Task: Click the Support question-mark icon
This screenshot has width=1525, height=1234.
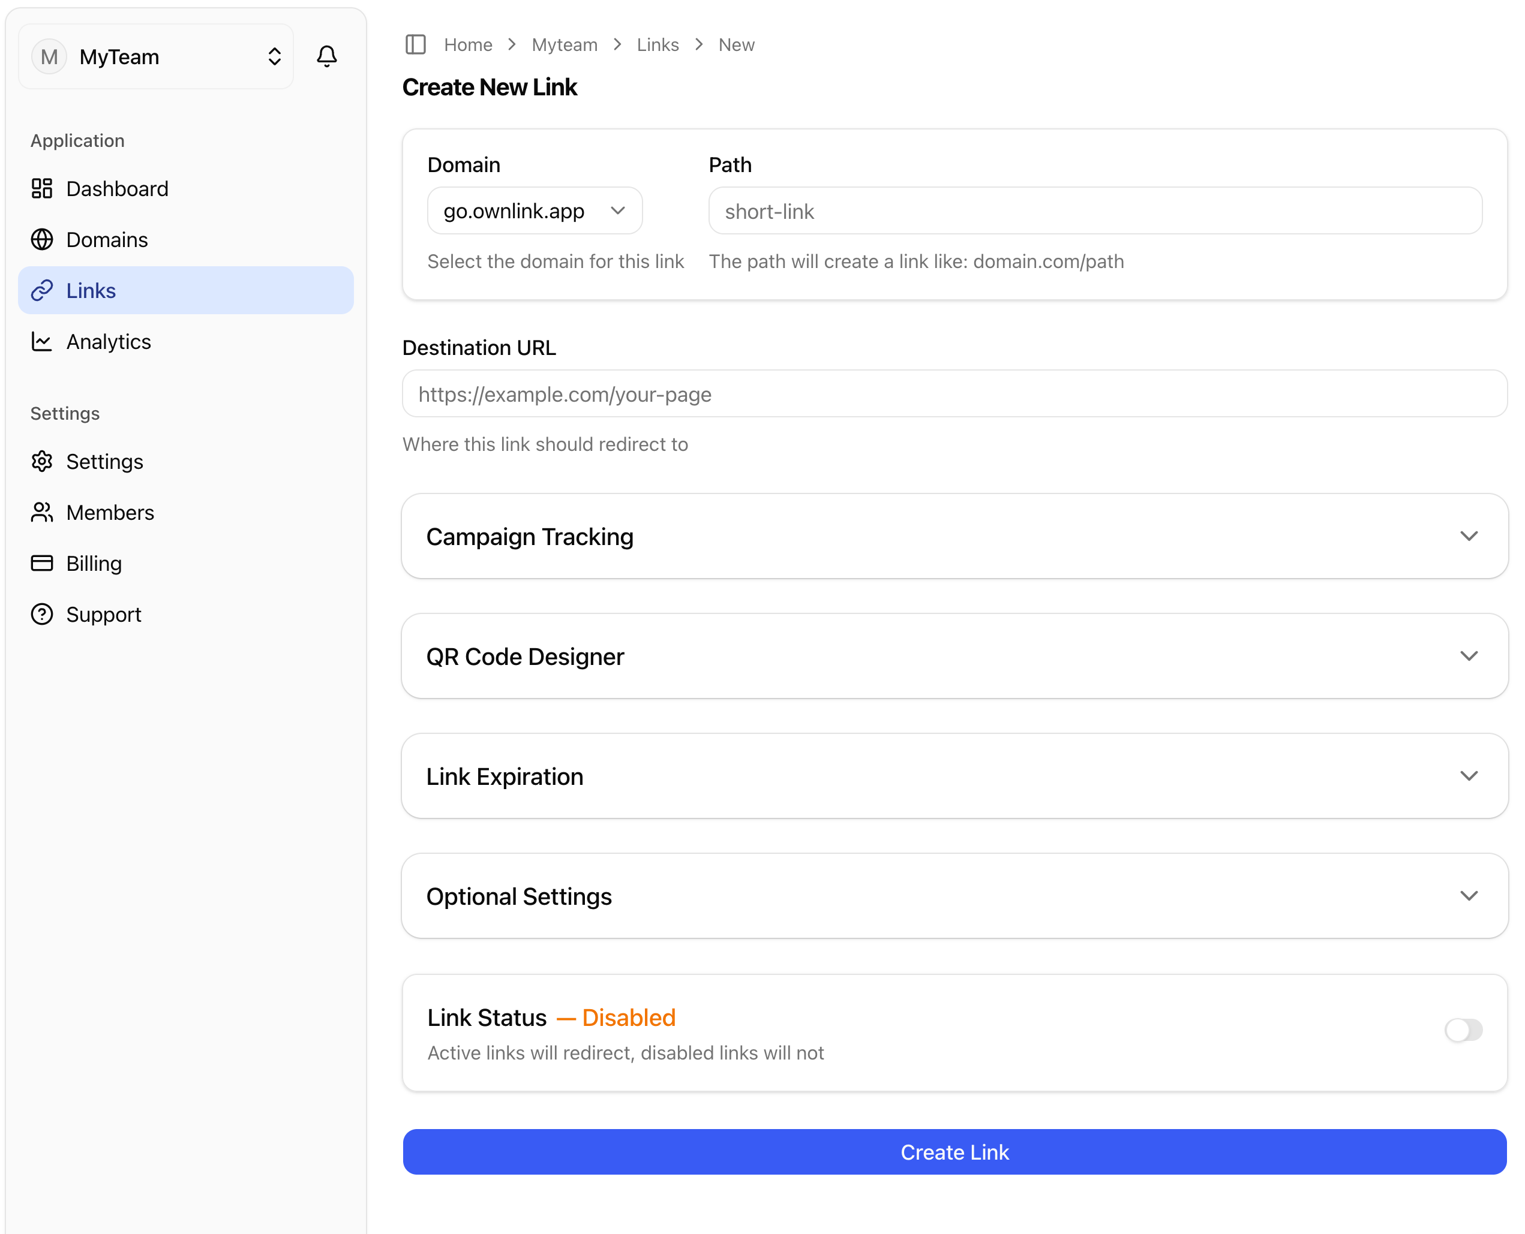Action: click(x=42, y=614)
